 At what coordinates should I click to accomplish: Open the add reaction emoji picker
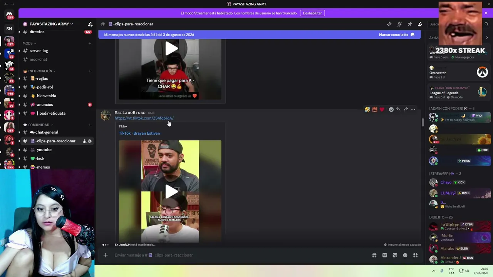391,110
